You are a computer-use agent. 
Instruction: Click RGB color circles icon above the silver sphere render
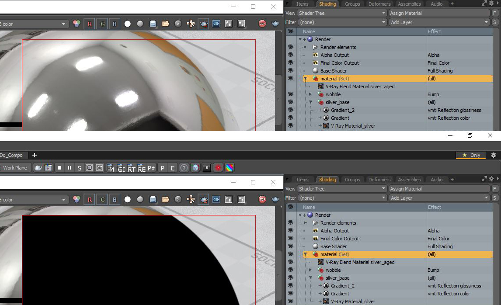[x=77, y=24]
